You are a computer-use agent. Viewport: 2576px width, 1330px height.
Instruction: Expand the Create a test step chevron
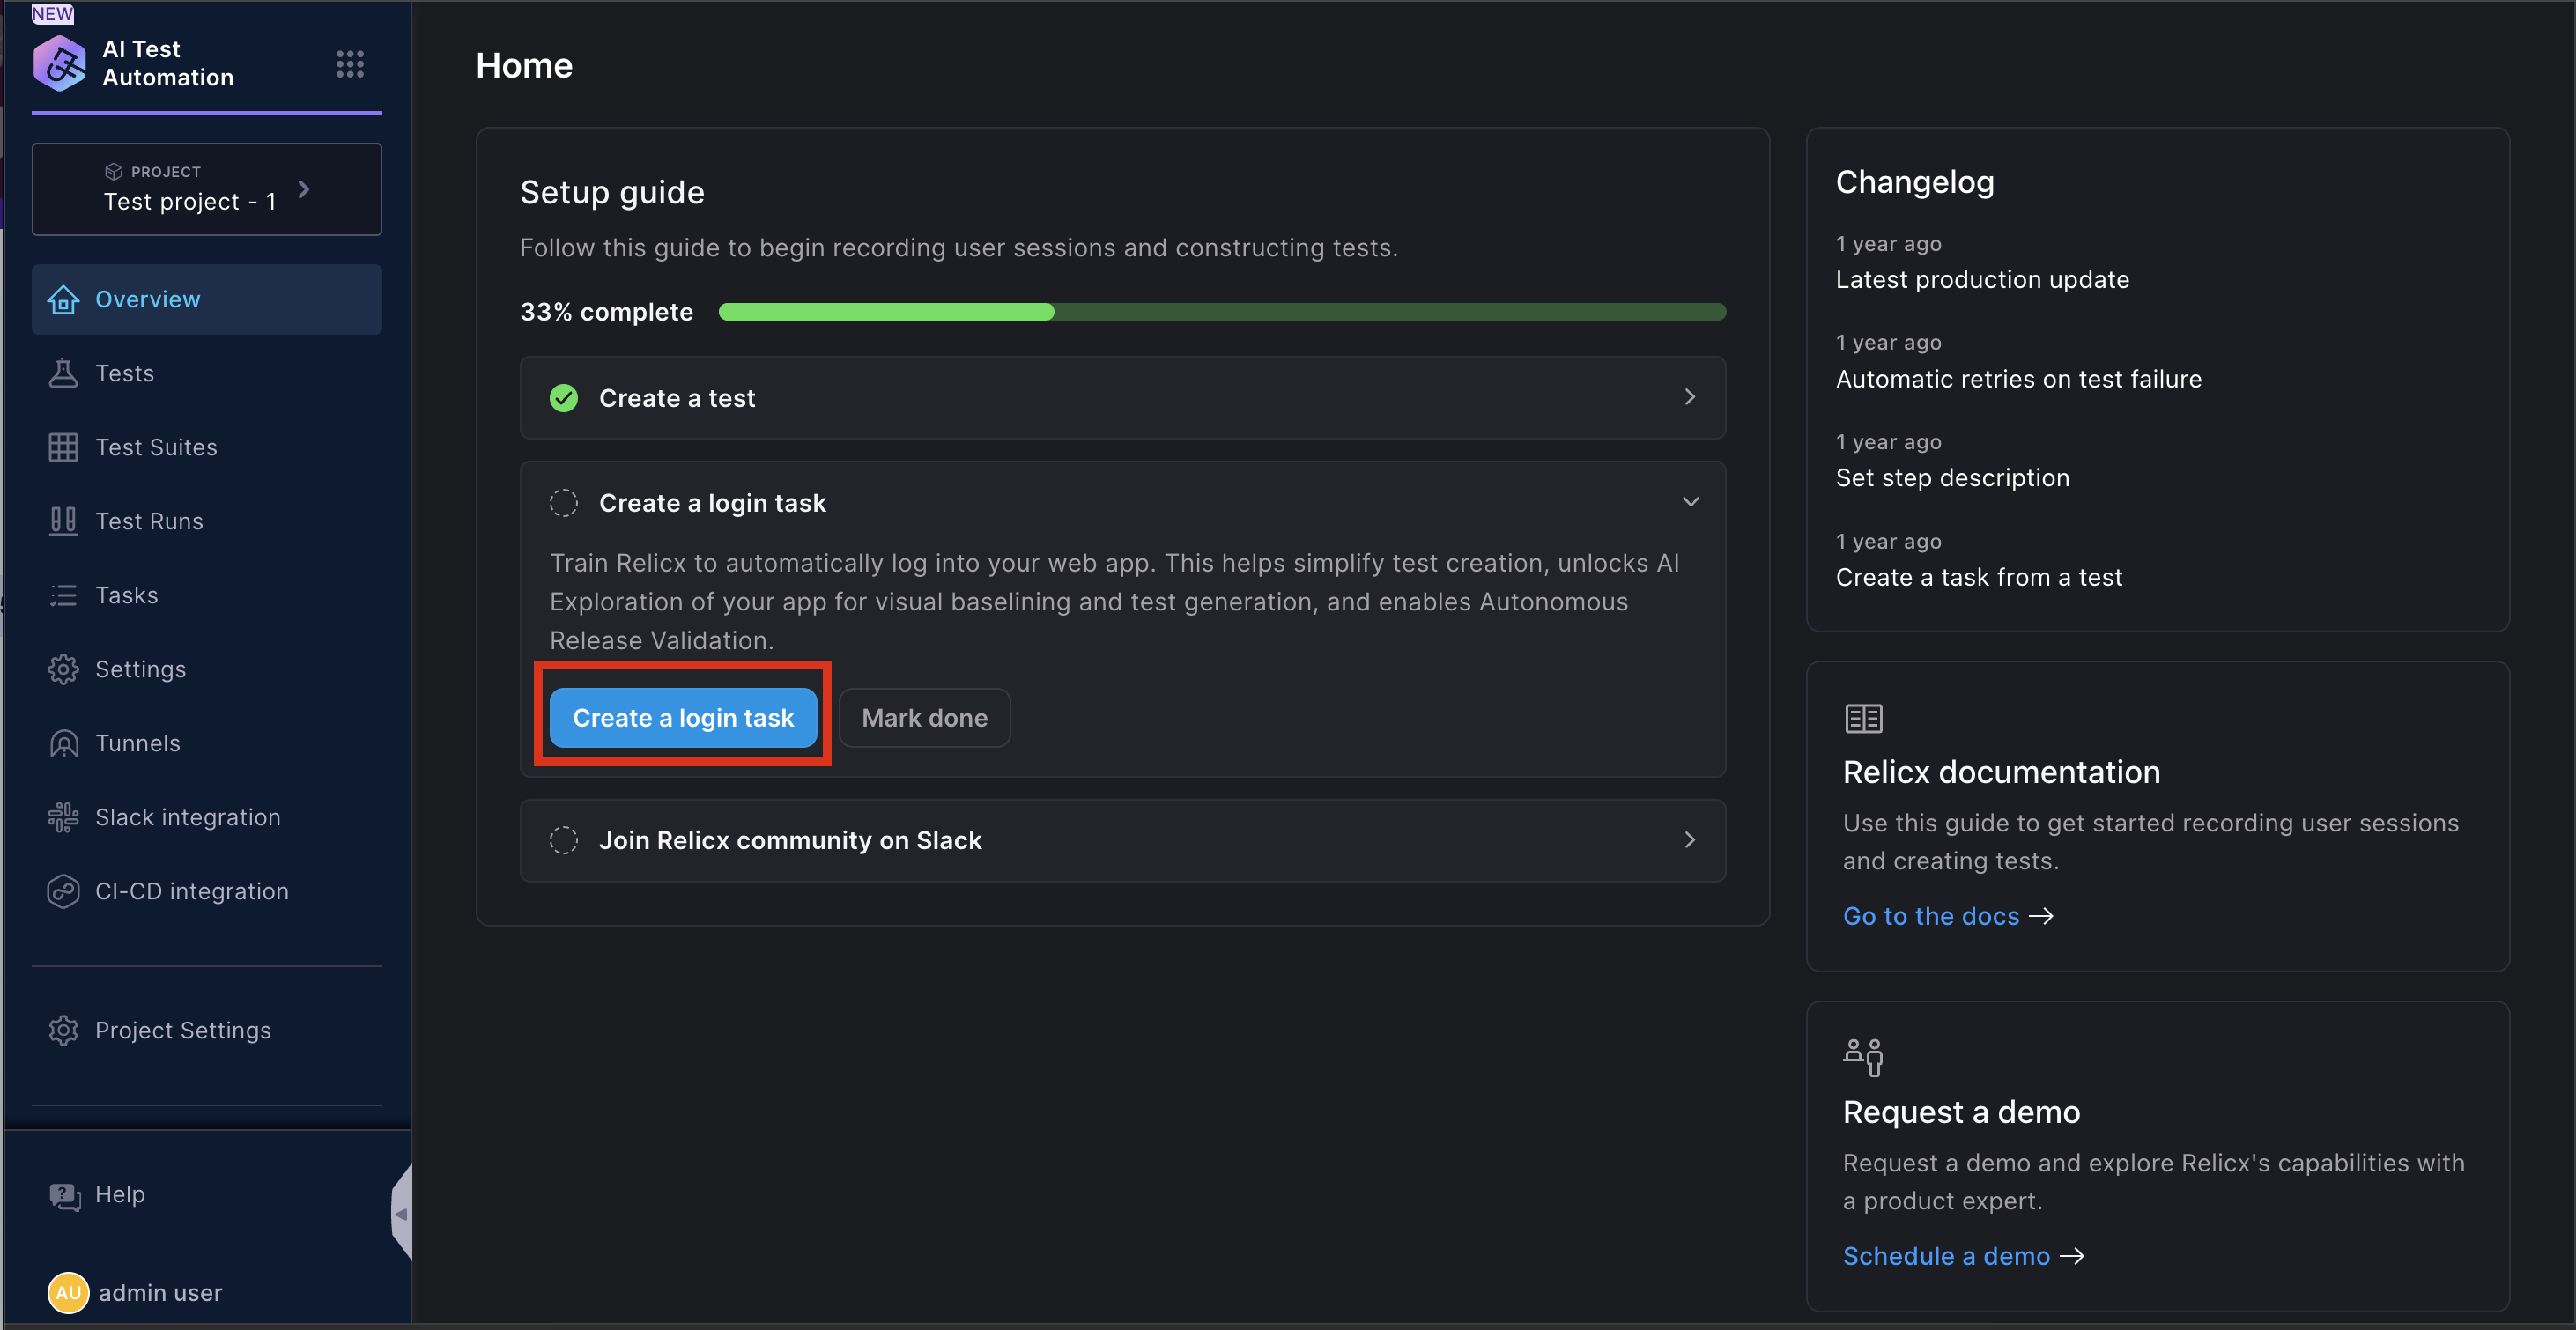[1689, 397]
